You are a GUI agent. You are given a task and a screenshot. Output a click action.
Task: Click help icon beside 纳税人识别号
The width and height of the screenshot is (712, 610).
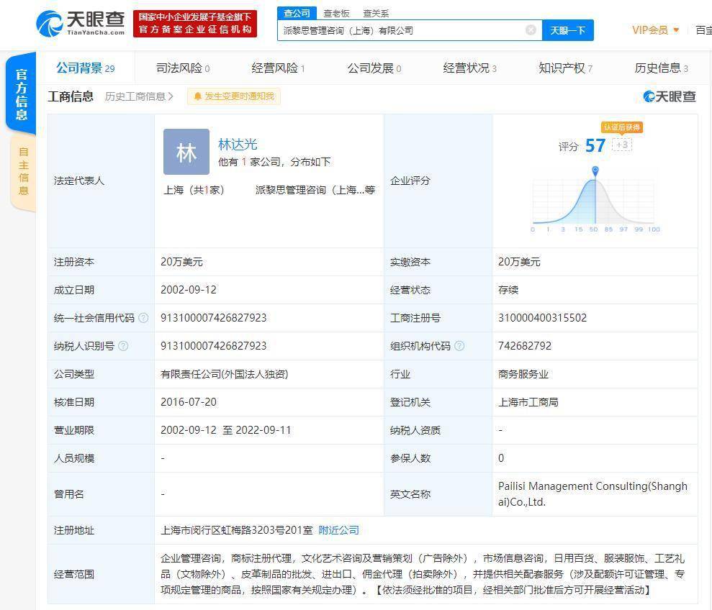123,346
